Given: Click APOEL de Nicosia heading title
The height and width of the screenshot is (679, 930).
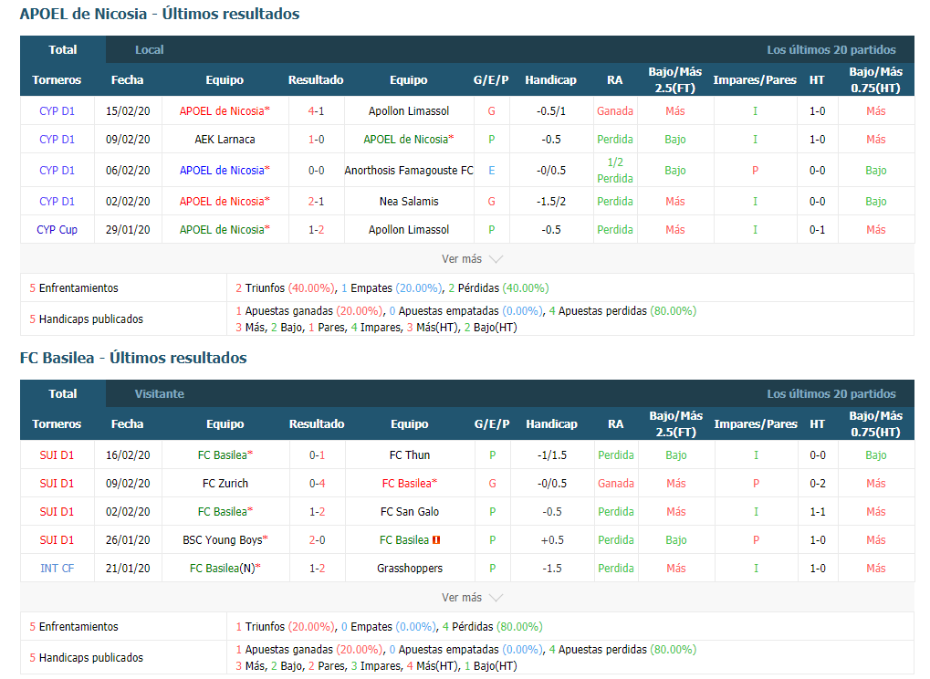Looking at the screenshot, I should pyautogui.click(x=160, y=14).
